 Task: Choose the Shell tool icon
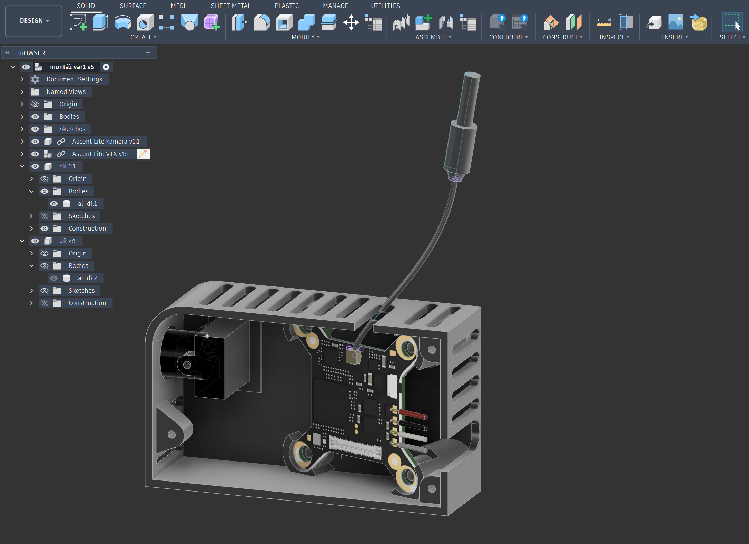coord(284,22)
